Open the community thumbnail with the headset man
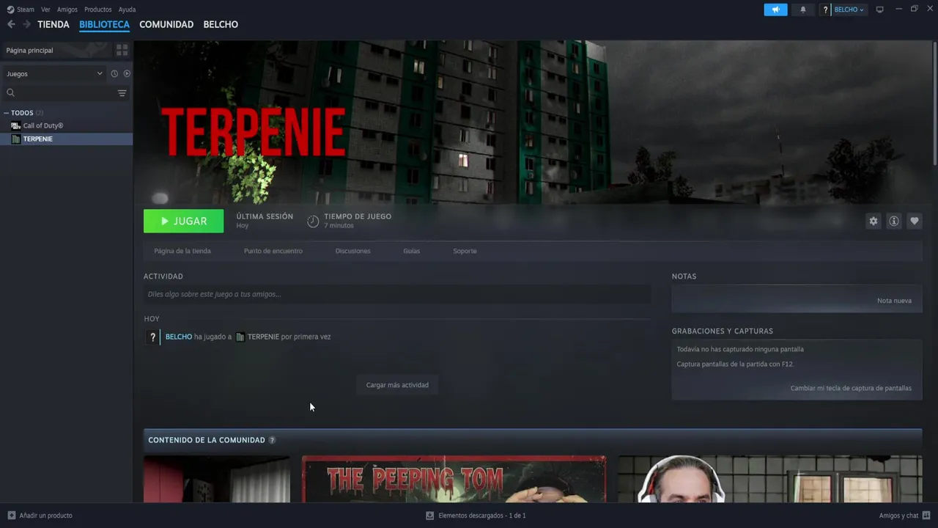 [x=769, y=479]
